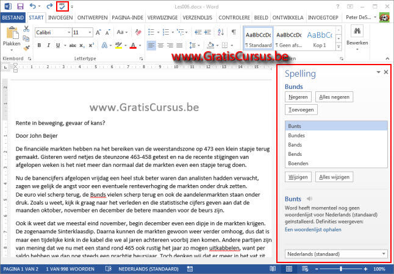Image resolution: width=394 pixels, height=274 pixels.
Task: Expand the numbered list style dropdown arrow
Action: click(x=173, y=32)
